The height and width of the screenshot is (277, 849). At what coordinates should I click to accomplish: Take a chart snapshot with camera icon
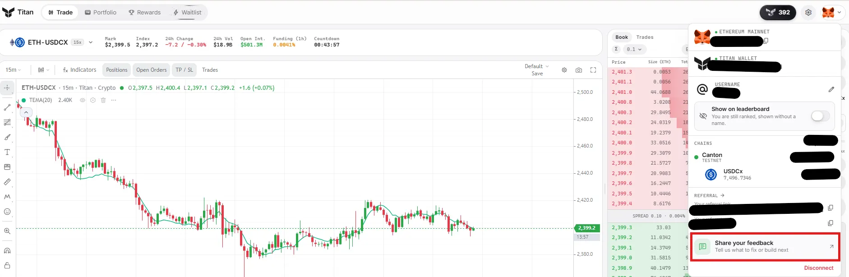pyautogui.click(x=579, y=70)
